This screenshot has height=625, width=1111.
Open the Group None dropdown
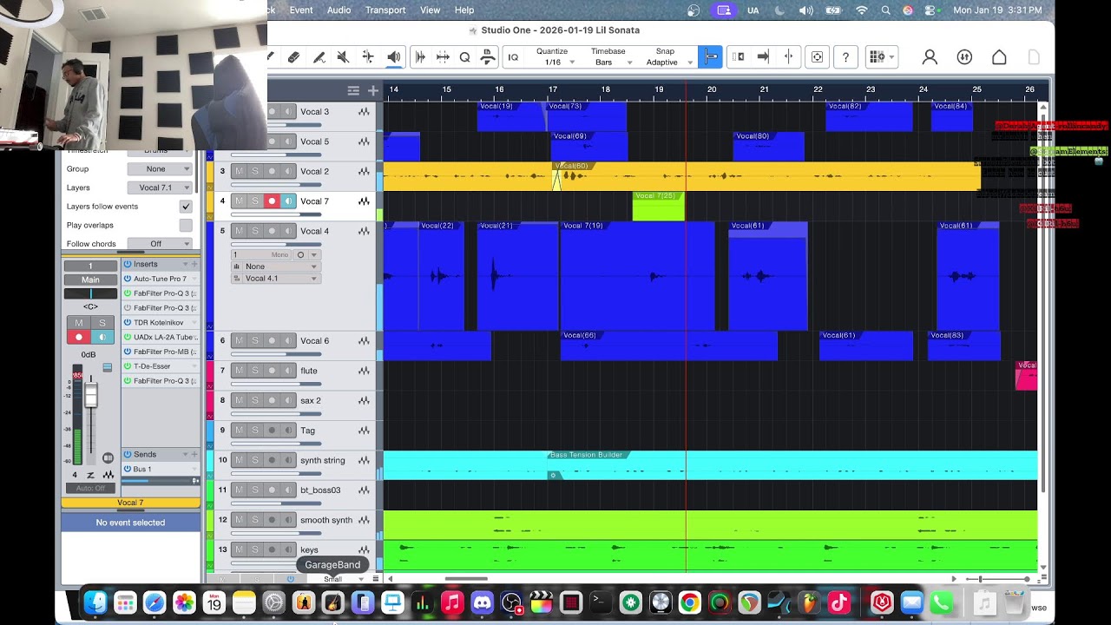pyautogui.click(x=160, y=169)
